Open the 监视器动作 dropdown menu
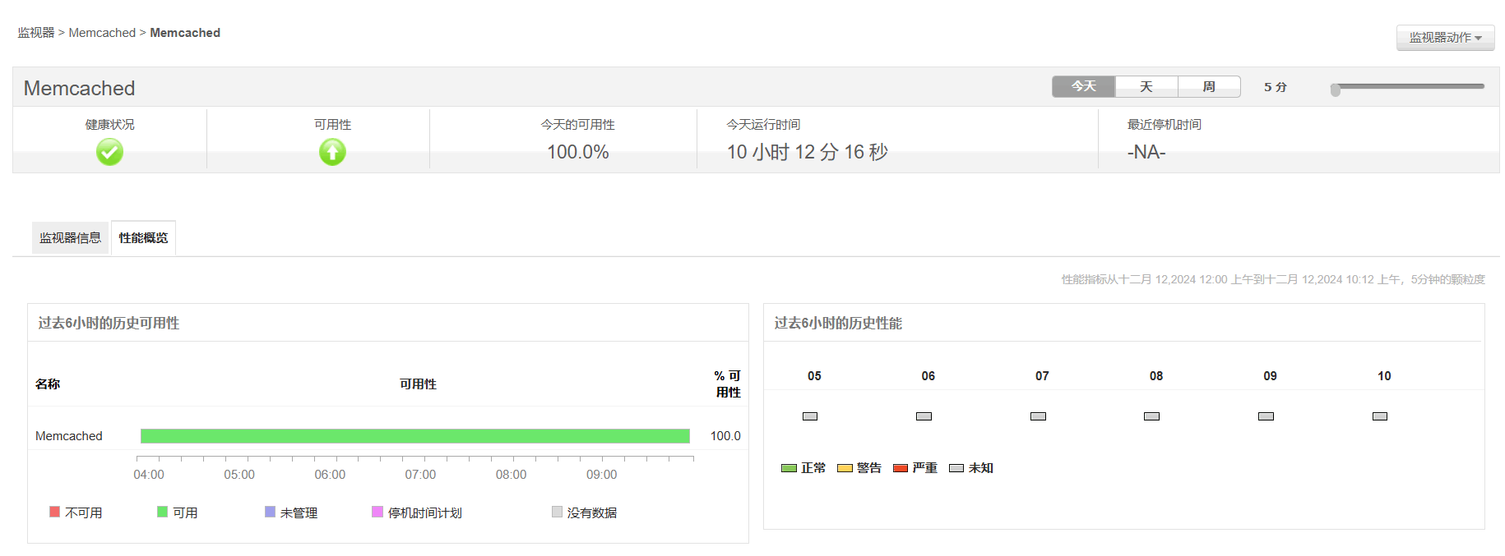This screenshot has height=556, width=1505. point(1445,38)
